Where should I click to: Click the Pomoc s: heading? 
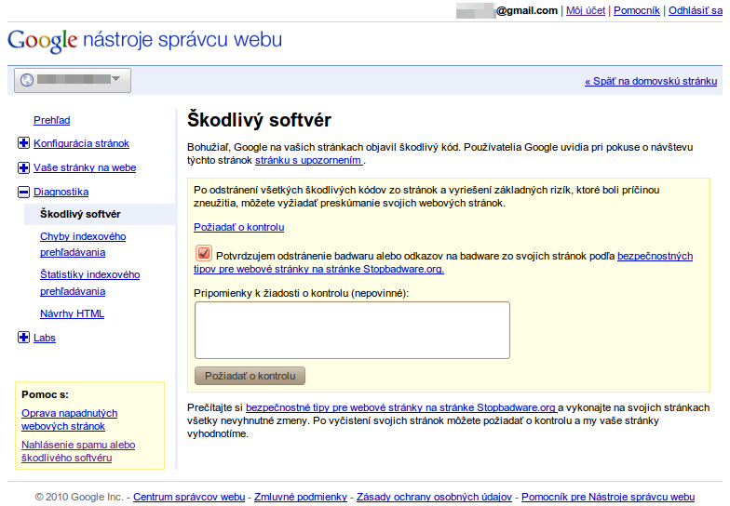[x=45, y=394]
